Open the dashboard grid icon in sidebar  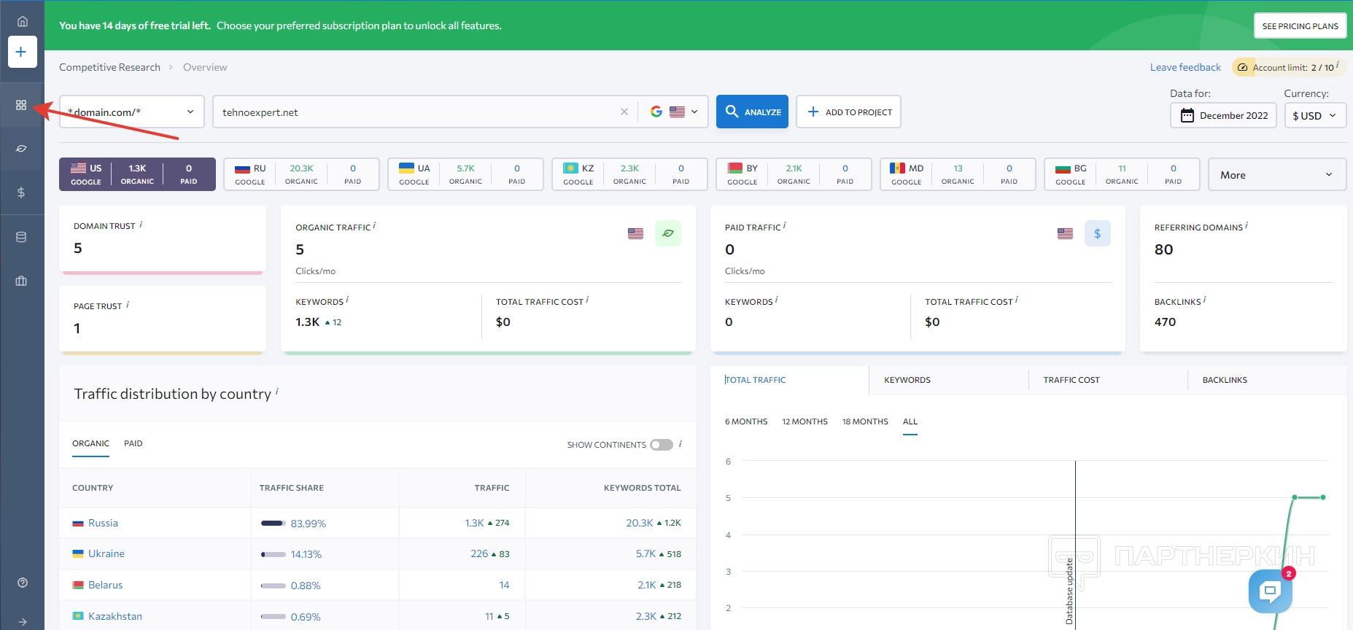point(21,105)
